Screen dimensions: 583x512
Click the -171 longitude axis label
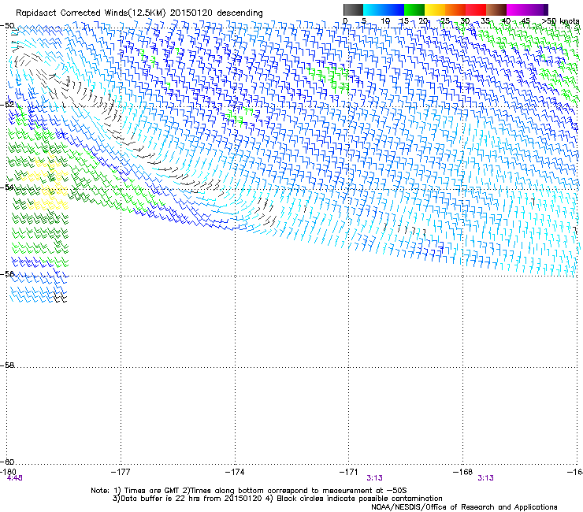(349, 472)
